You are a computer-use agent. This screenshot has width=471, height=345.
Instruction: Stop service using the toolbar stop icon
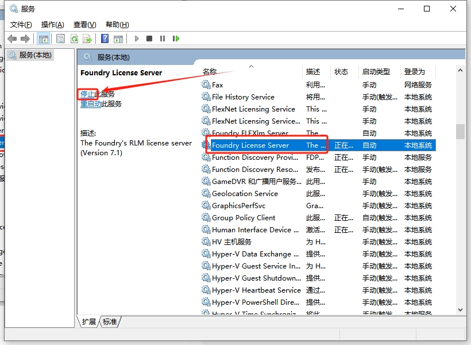[x=149, y=39]
